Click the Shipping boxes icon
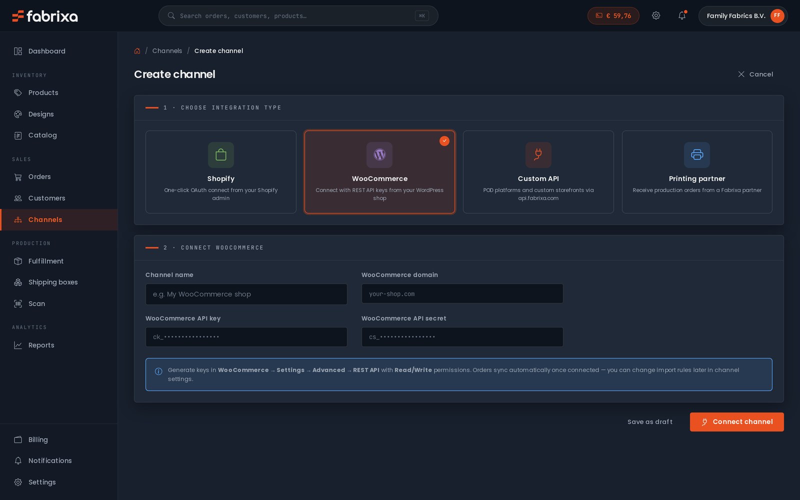This screenshot has width=800, height=500. pos(18,282)
